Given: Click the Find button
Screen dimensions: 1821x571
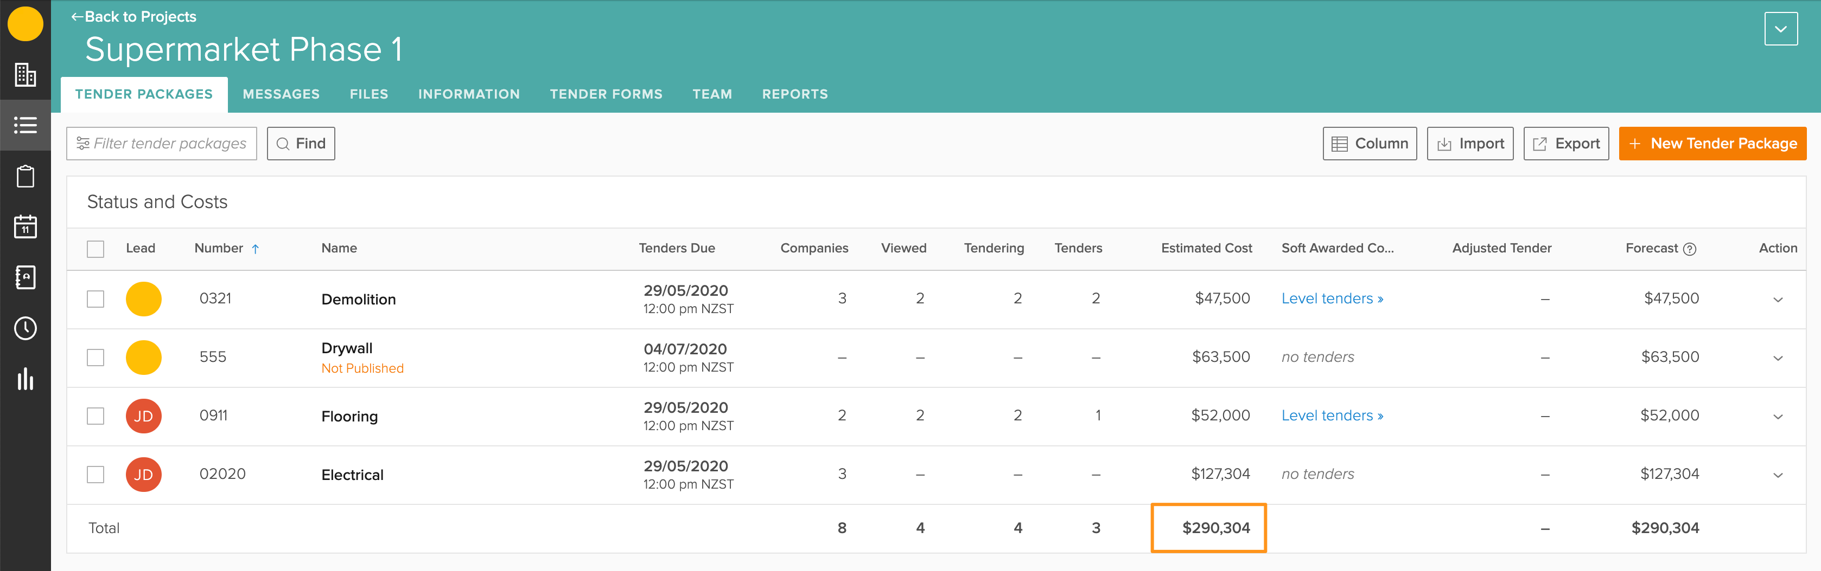Looking at the screenshot, I should (301, 143).
